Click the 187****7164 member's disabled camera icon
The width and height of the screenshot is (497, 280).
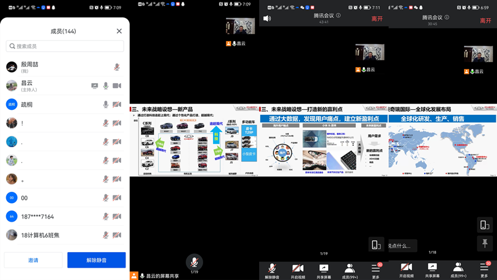coord(116,216)
